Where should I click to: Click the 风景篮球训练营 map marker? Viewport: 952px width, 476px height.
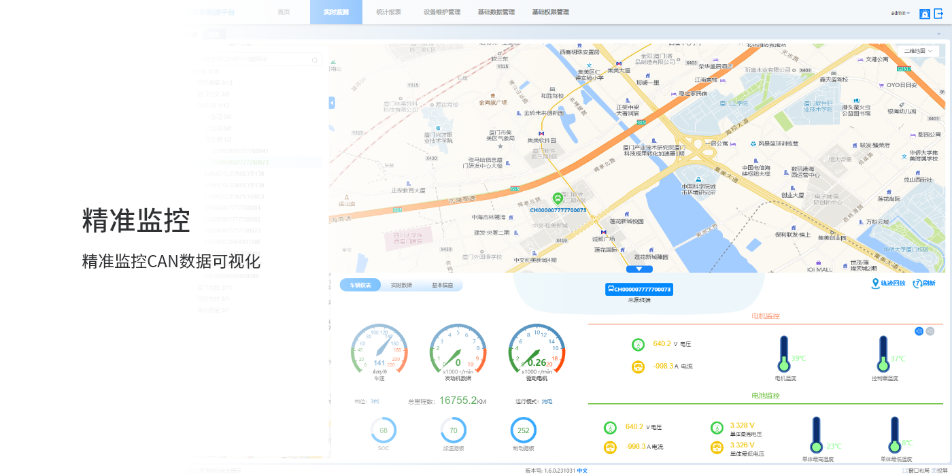[753, 143]
